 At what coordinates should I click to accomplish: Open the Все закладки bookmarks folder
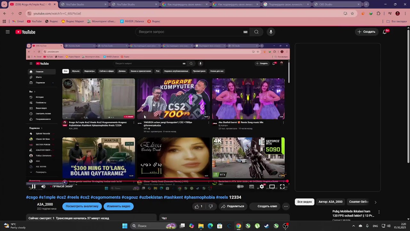(x=397, y=21)
